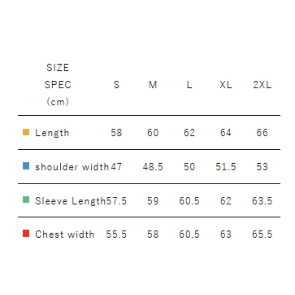Click the 65.5 Chest width value
The height and width of the screenshot is (295, 295).
coord(262,234)
